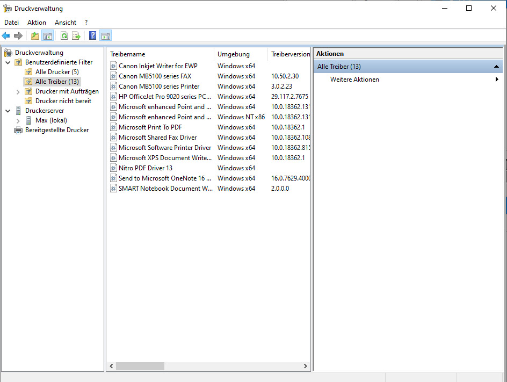Click the Windows NT x86 environment cell
The width and height of the screenshot is (507, 382).
click(x=241, y=117)
